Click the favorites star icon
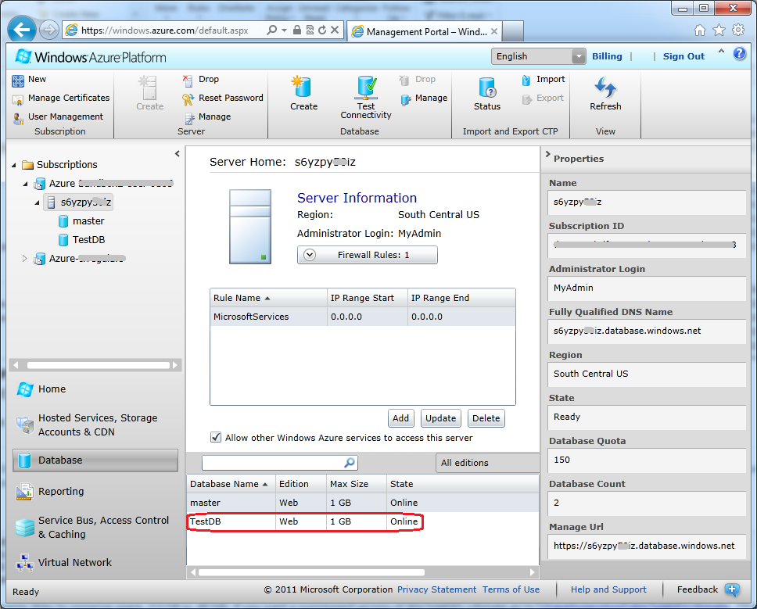757x609 pixels. (719, 30)
